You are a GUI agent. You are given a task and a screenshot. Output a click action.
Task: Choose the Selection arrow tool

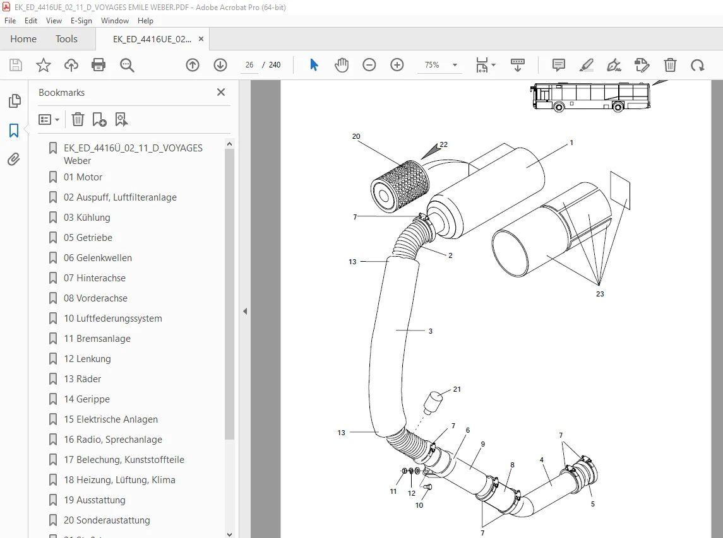pyautogui.click(x=314, y=65)
